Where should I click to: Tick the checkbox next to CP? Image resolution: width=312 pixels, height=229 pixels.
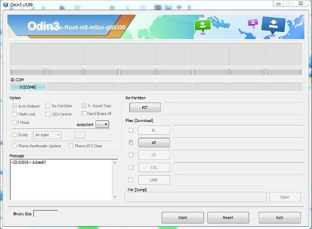[131, 155]
